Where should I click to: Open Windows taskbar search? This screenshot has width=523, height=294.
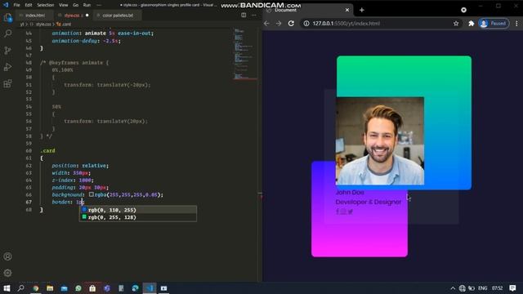[x=20, y=288]
